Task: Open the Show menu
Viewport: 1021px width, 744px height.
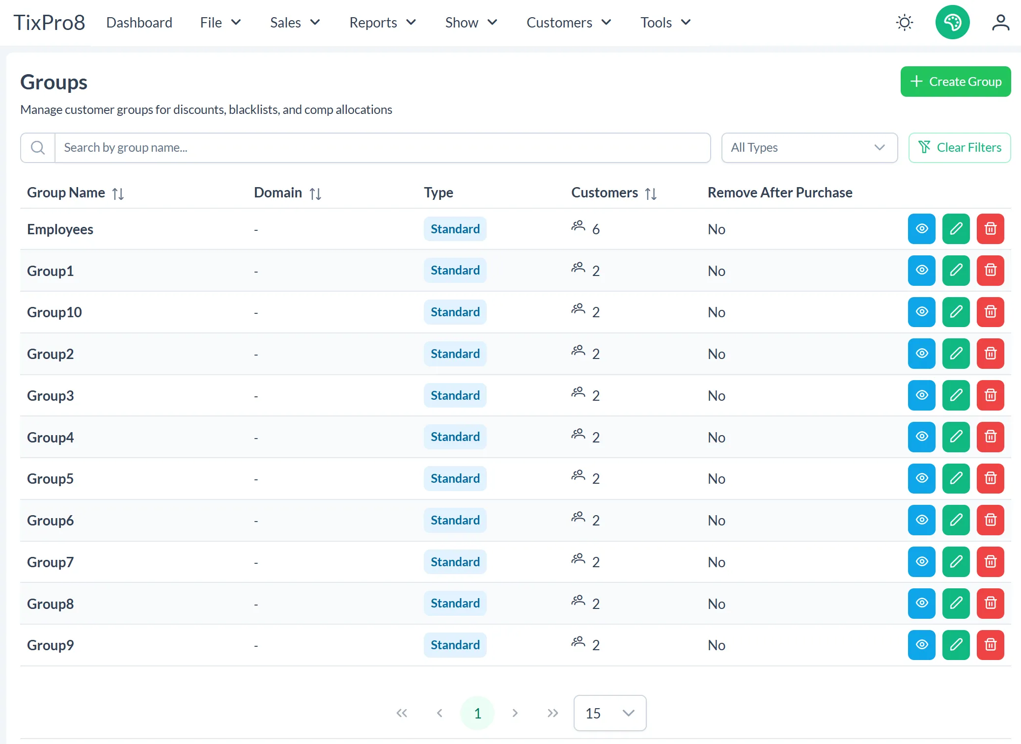Action: point(471,23)
